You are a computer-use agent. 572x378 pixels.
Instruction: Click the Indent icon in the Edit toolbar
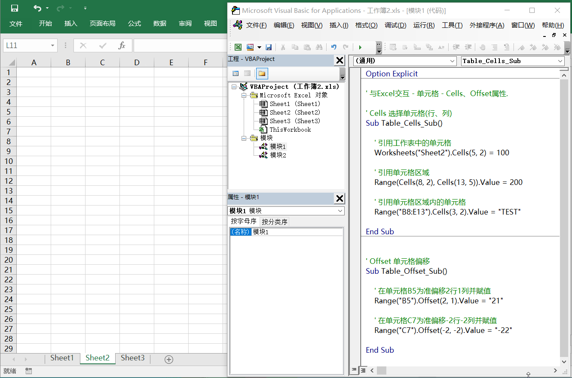coord(456,47)
